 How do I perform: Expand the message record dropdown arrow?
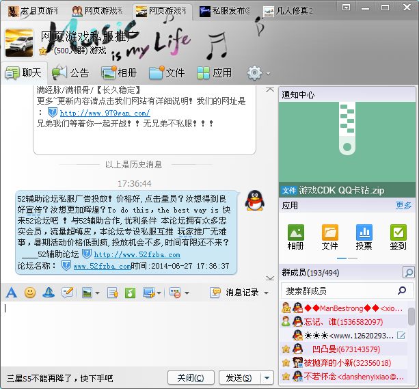coord(266,293)
